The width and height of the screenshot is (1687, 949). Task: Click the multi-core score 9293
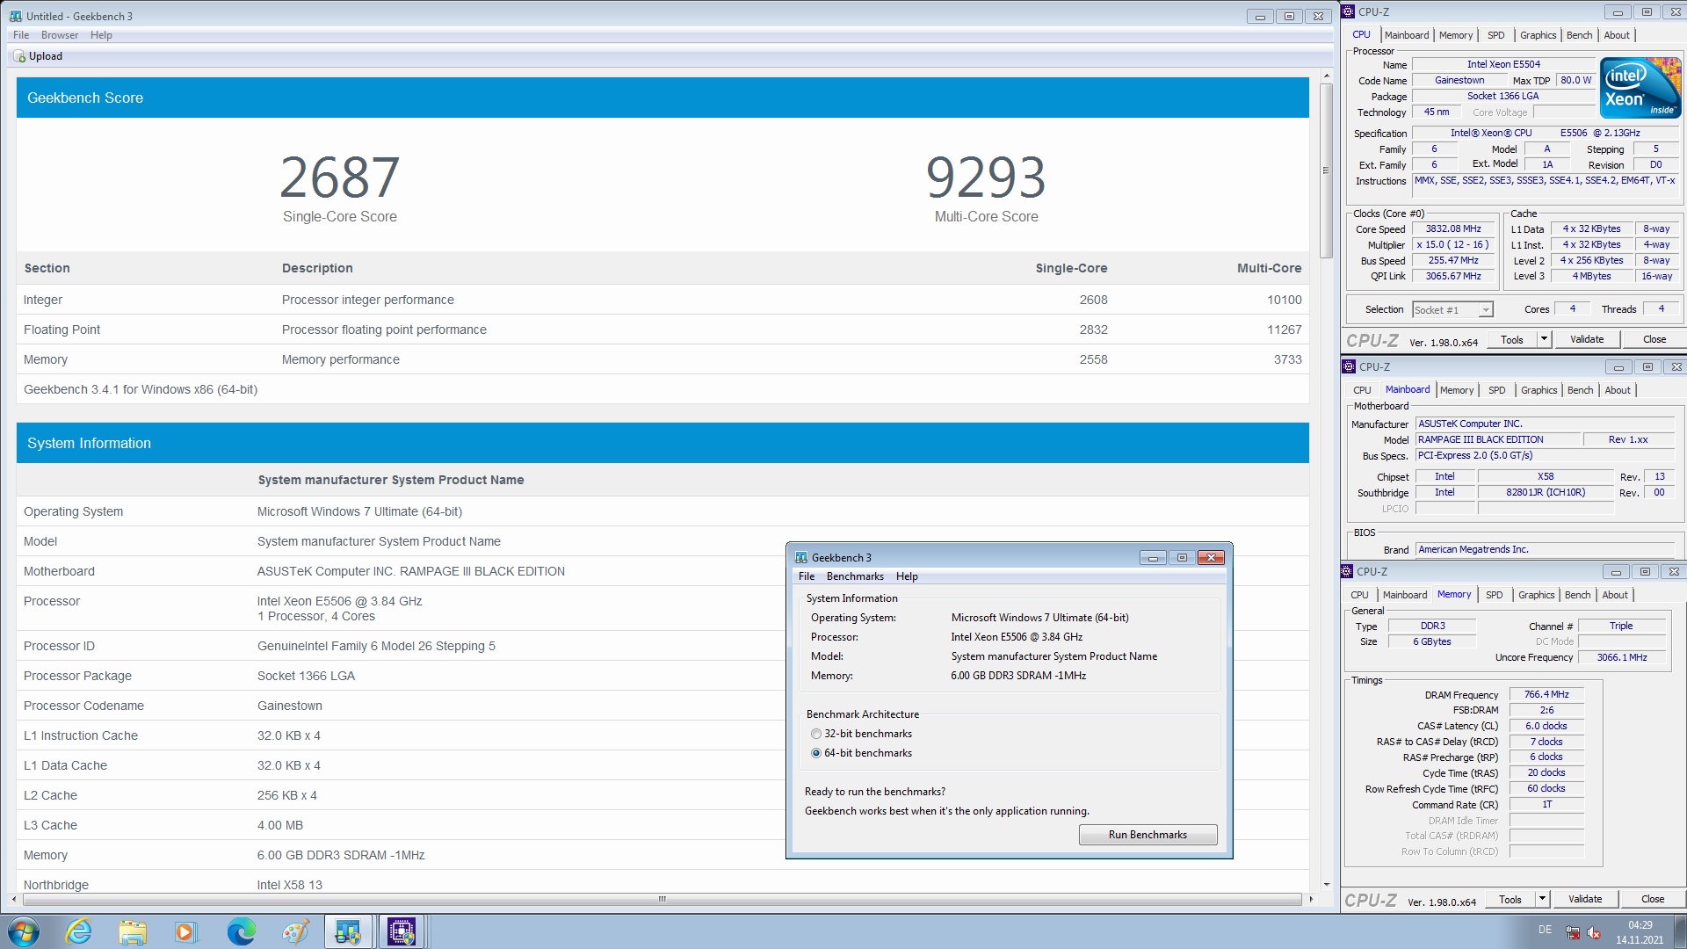pos(986,177)
